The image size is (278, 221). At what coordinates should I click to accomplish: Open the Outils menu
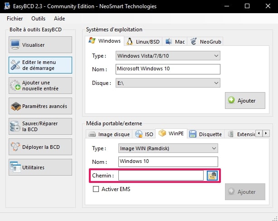pos(38,19)
